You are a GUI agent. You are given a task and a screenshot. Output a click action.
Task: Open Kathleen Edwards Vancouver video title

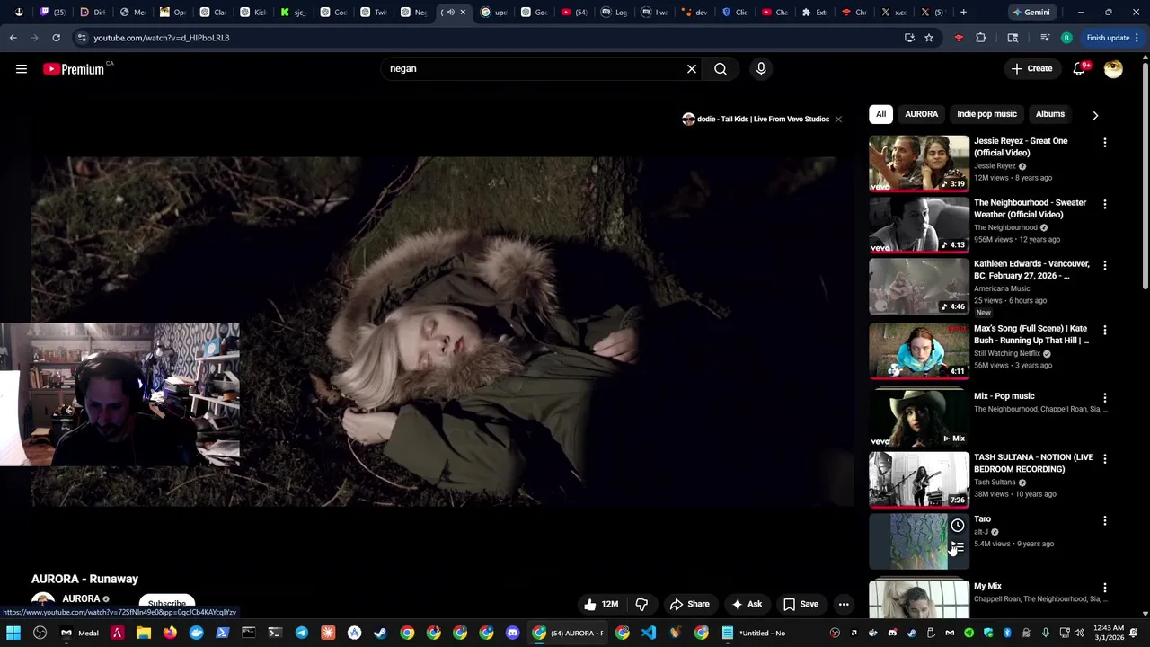coord(1031,270)
